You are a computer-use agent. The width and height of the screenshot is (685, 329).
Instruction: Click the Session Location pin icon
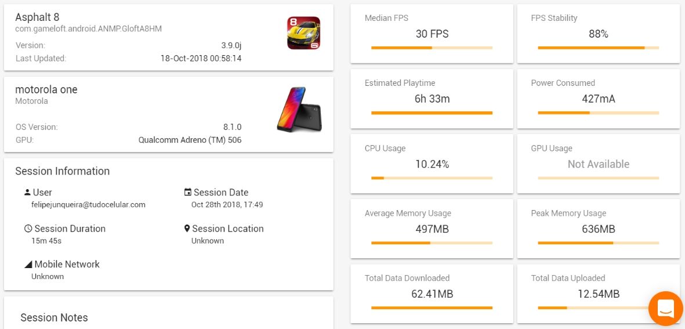click(187, 229)
